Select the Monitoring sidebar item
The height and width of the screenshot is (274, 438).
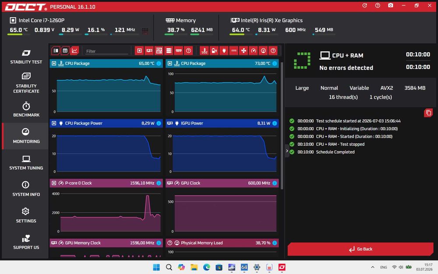(x=26, y=136)
